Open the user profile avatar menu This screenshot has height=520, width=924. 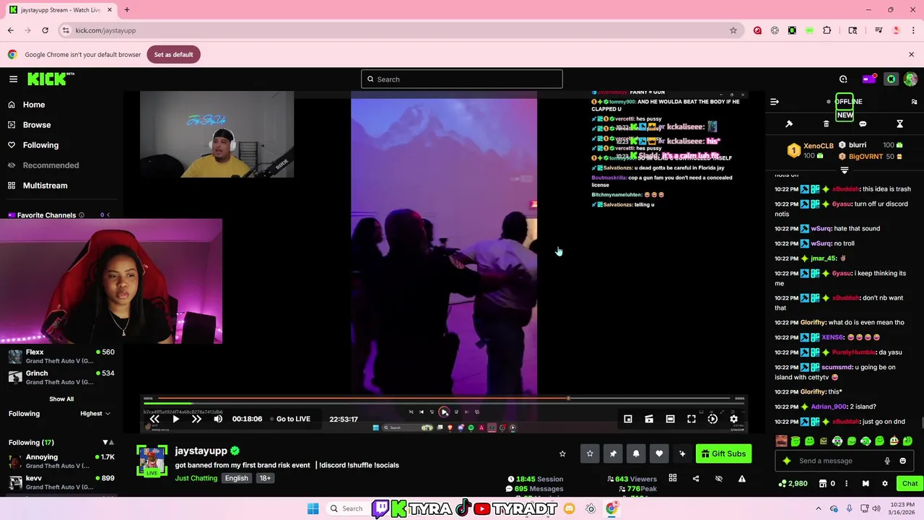click(x=910, y=79)
